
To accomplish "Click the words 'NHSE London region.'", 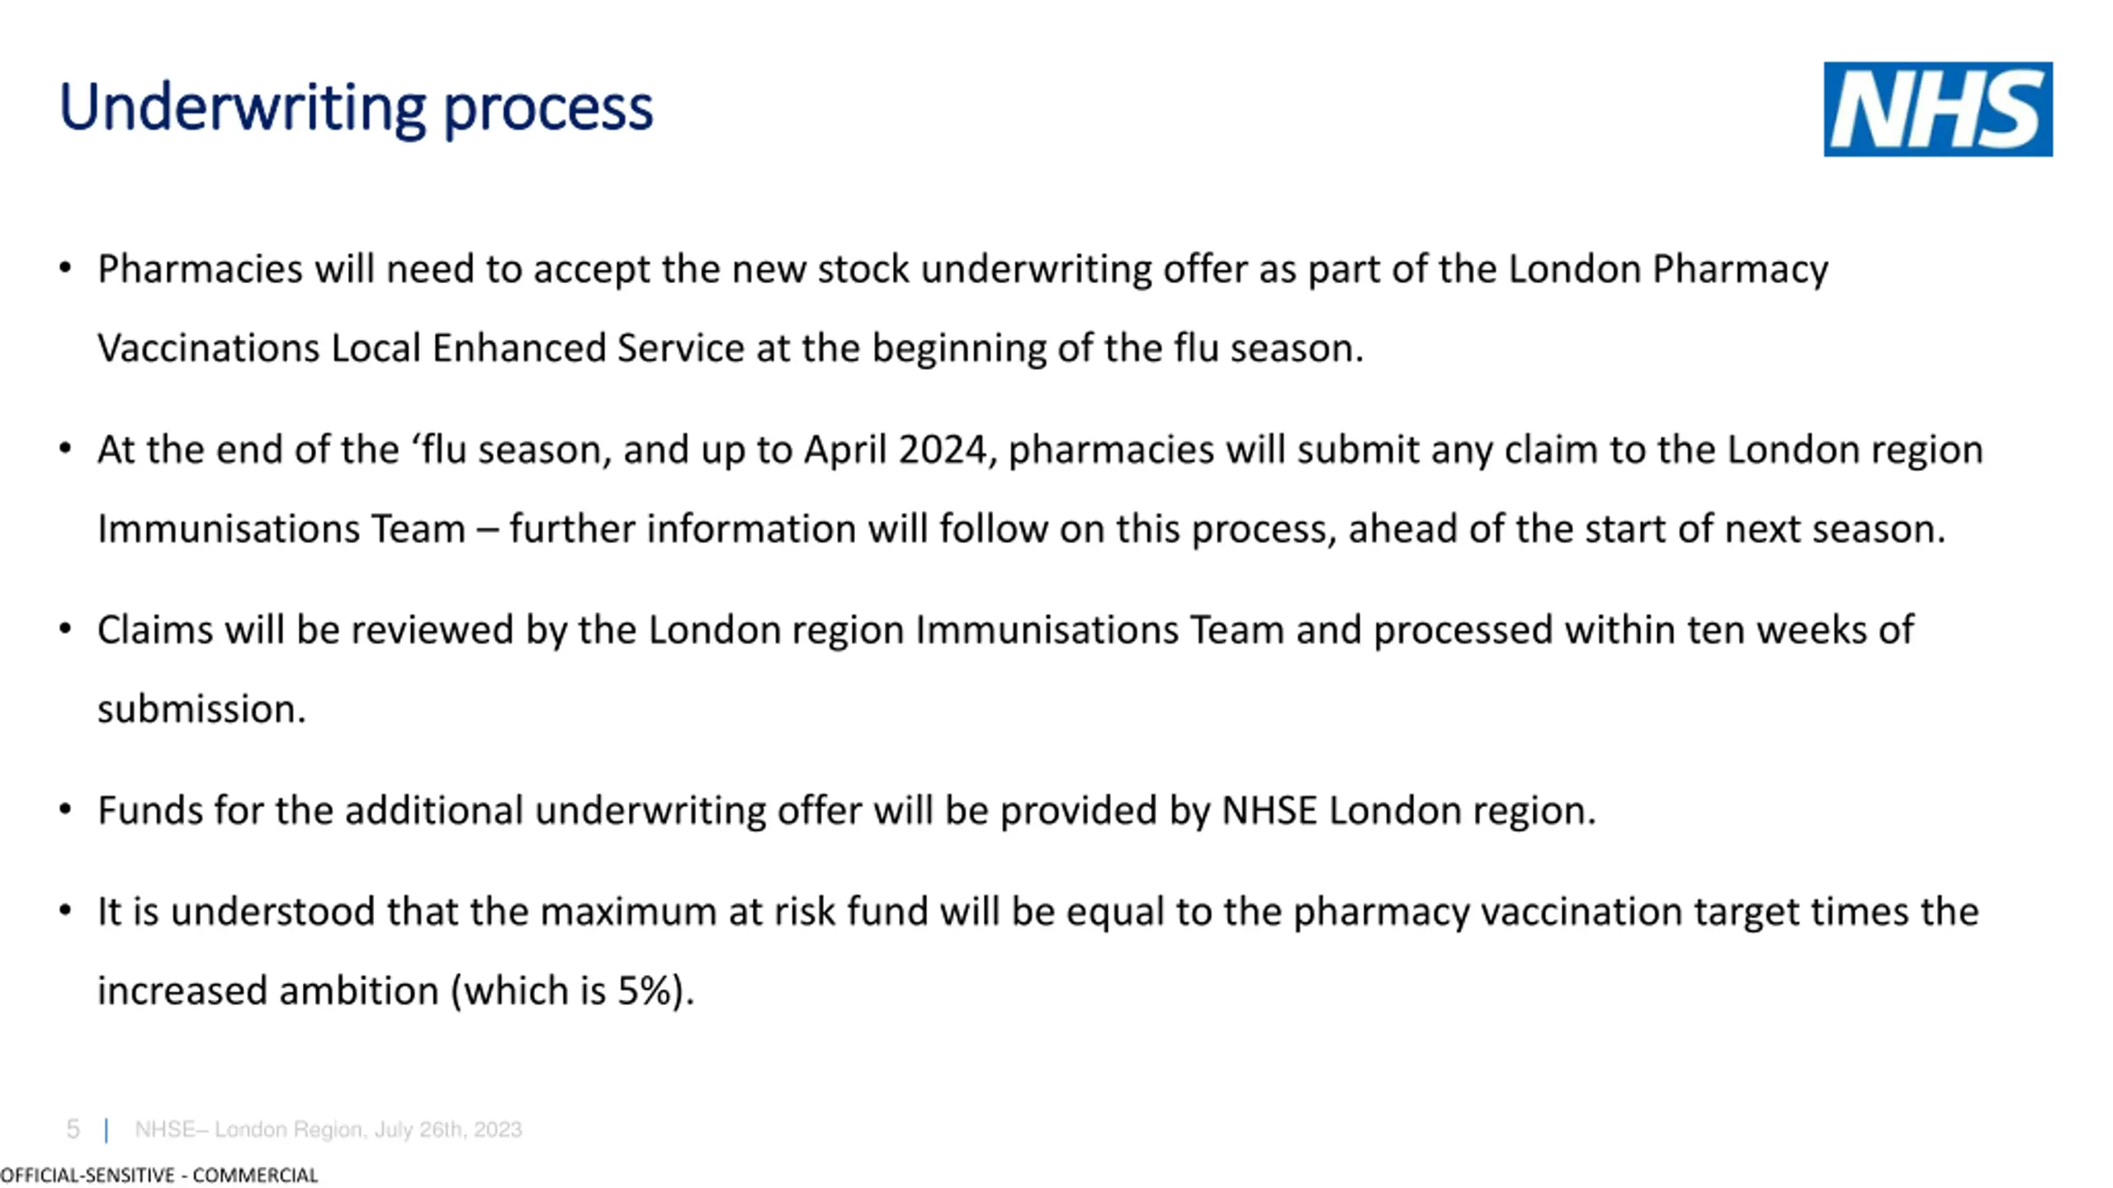I will [1409, 811].
